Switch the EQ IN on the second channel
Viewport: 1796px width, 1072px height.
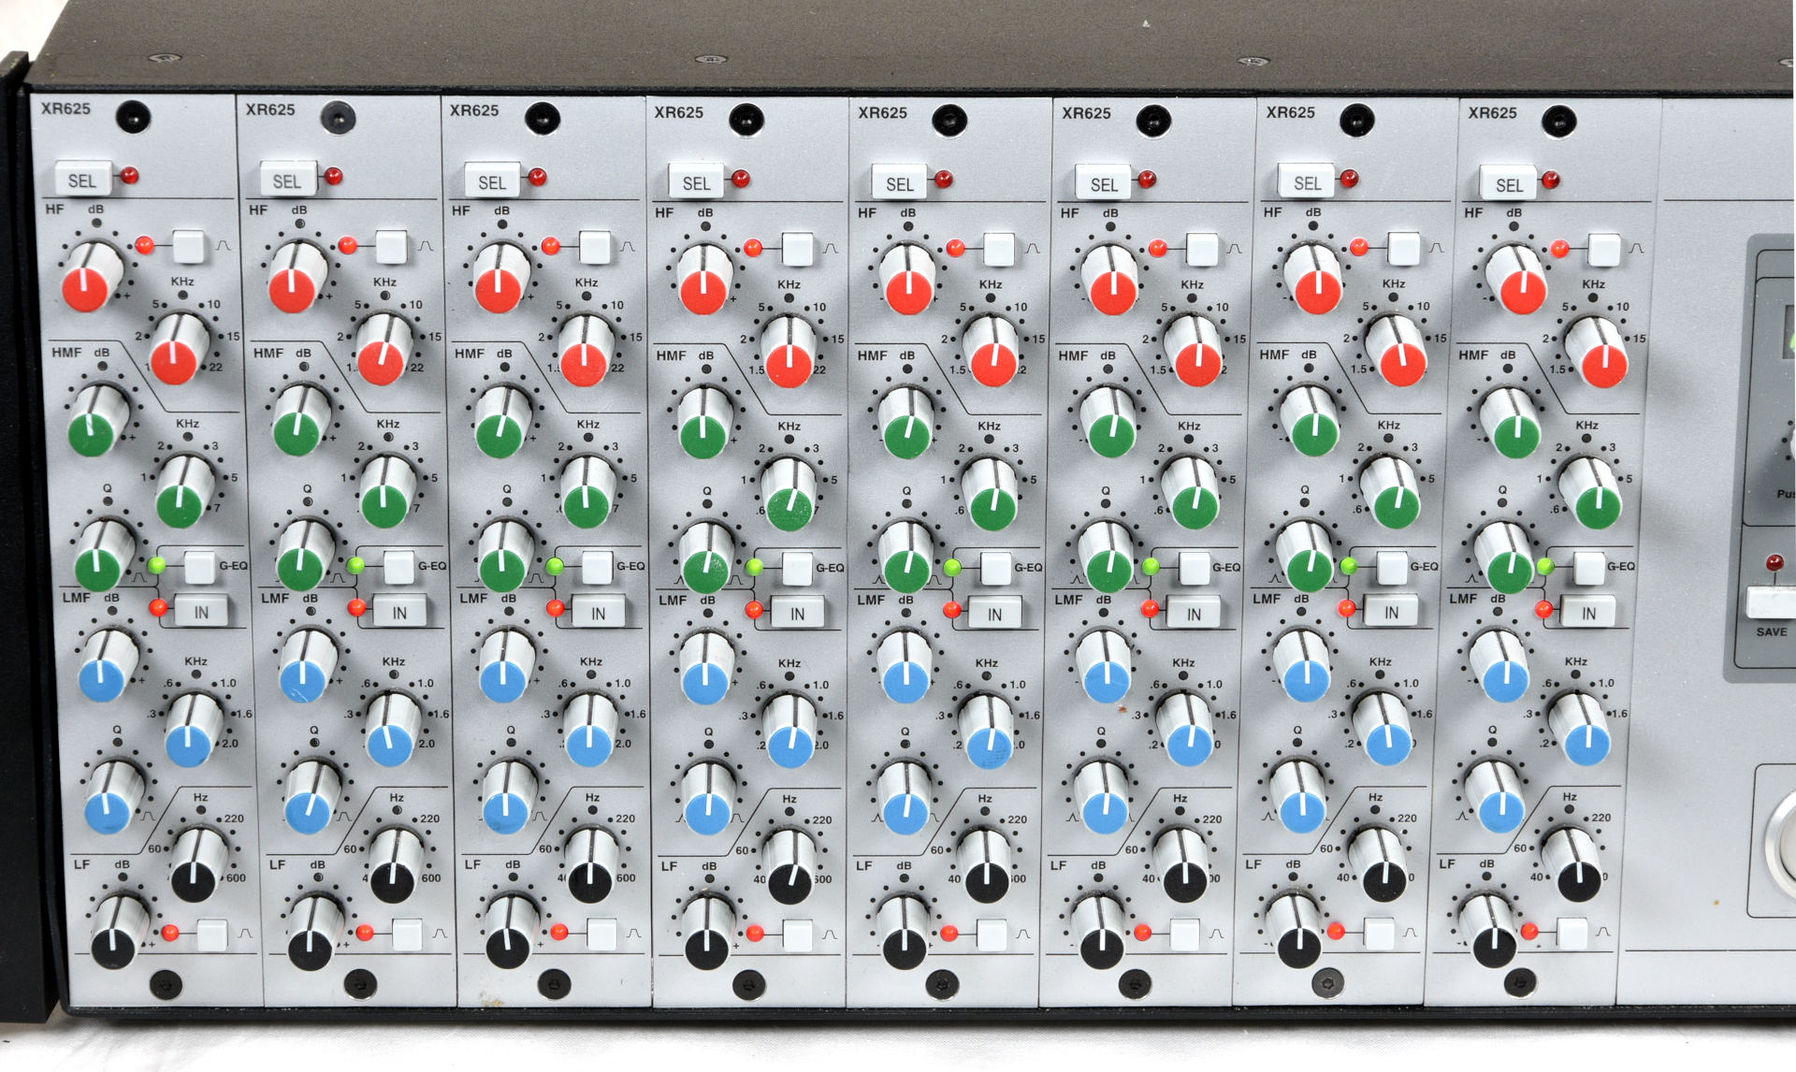(x=398, y=612)
